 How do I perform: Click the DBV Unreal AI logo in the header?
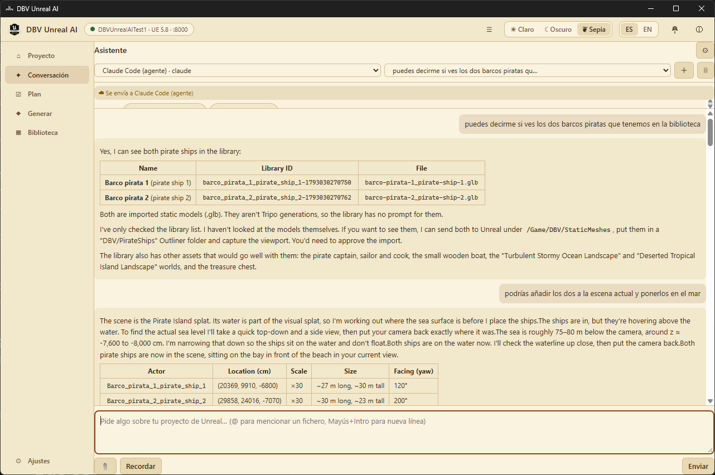coord(15,30)
